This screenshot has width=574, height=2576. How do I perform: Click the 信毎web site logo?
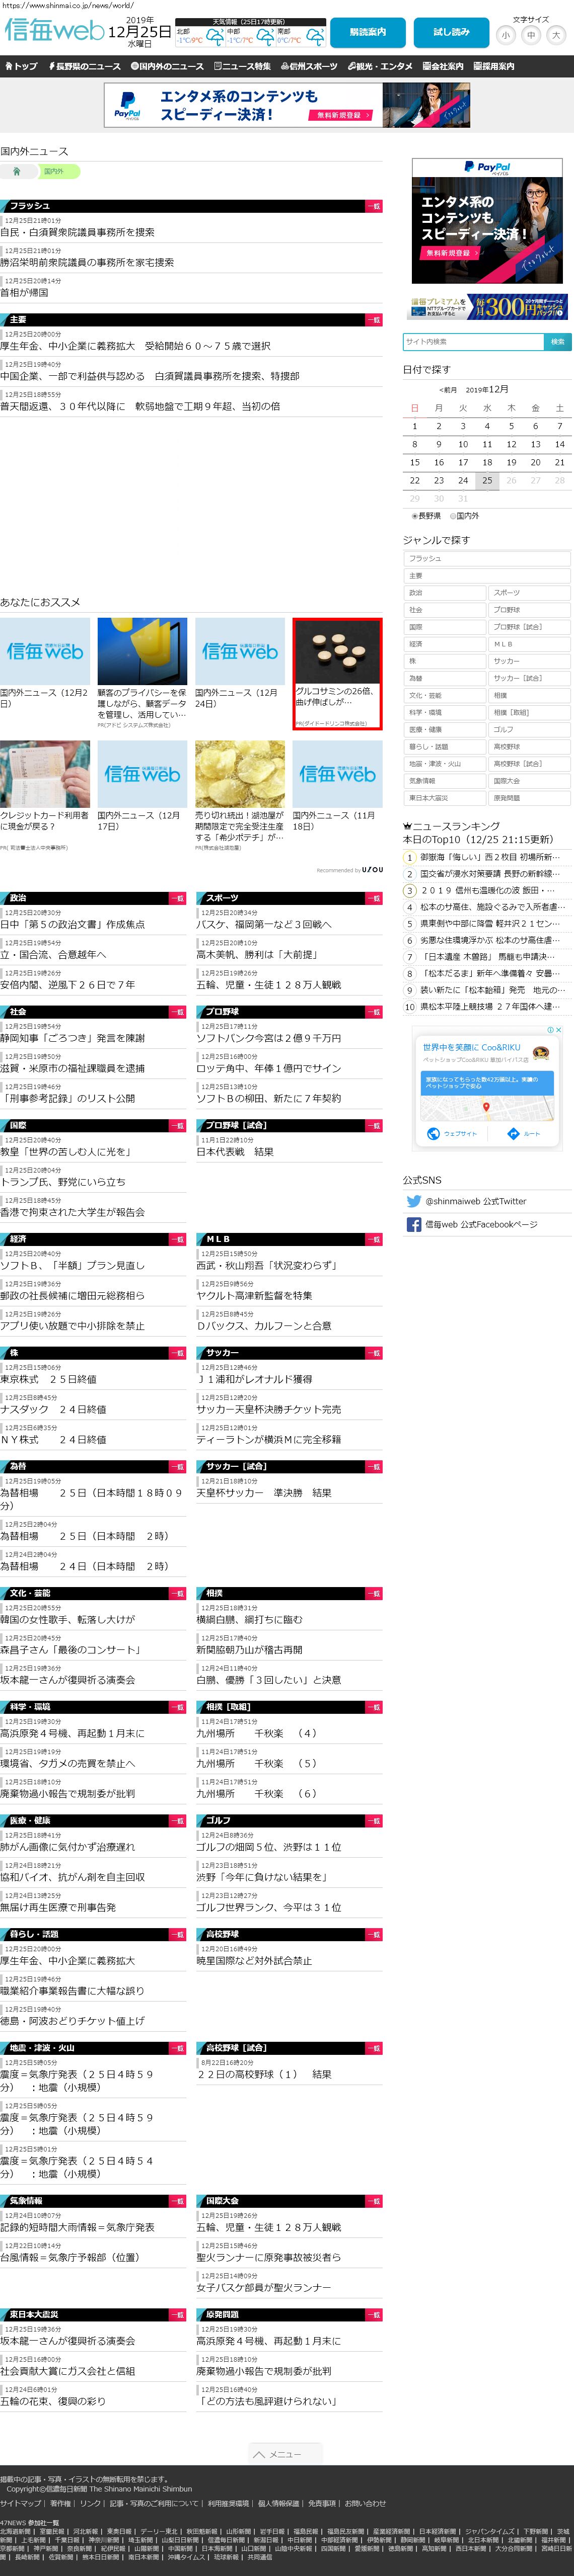pos(54,31)
